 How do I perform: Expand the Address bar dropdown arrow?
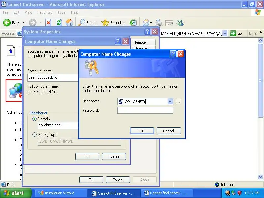click(x=225, y=33)
